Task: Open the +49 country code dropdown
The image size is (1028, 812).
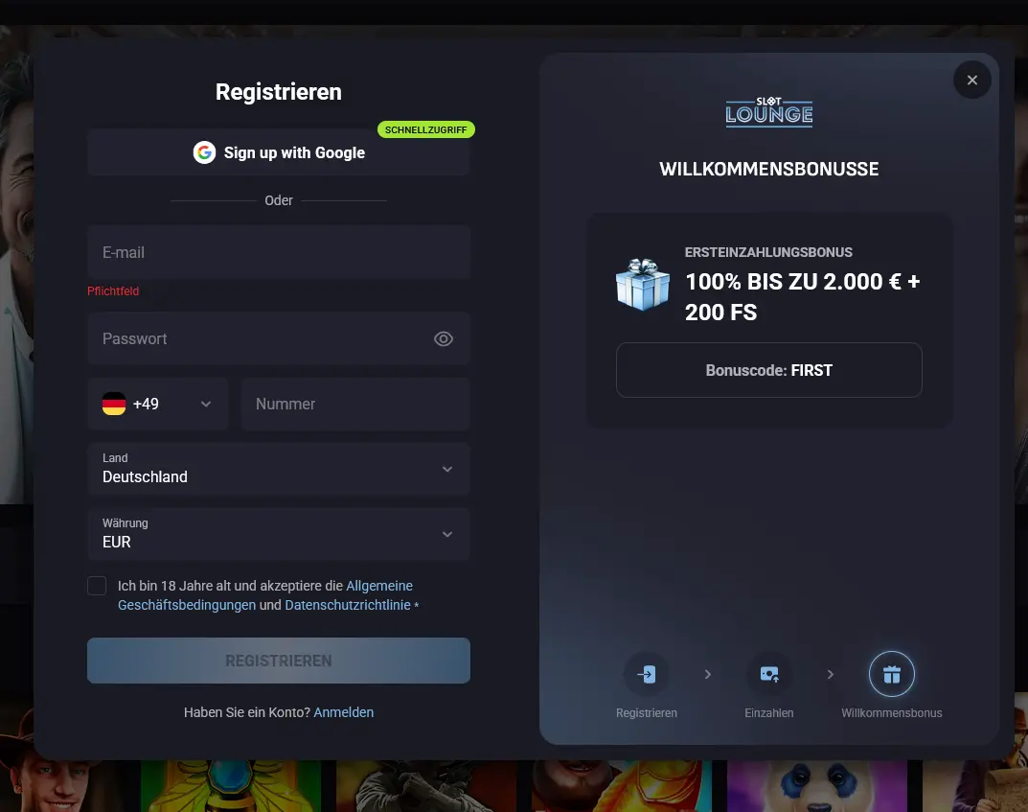Action: click(158, 404)
